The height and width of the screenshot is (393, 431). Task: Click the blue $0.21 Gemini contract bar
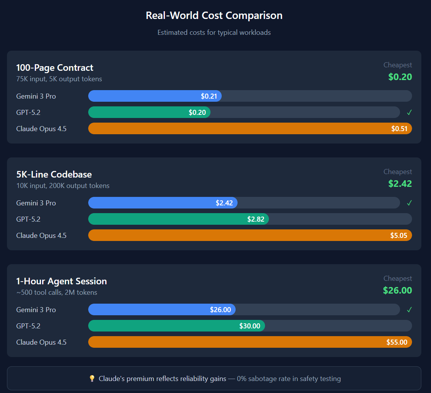155,96
